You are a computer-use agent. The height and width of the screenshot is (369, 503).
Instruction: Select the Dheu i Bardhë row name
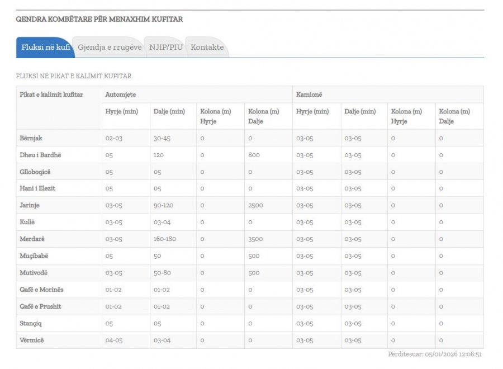[x=40, y=155]
